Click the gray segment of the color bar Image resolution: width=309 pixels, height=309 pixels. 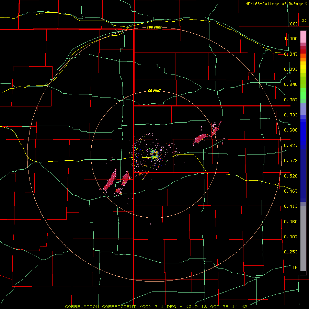click(303, 239)
